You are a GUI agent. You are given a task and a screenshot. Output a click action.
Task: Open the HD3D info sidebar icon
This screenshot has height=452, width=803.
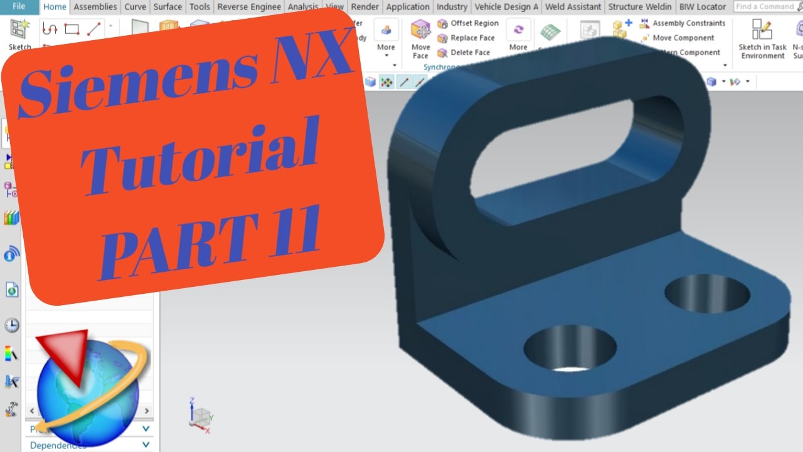coord(11,254)
